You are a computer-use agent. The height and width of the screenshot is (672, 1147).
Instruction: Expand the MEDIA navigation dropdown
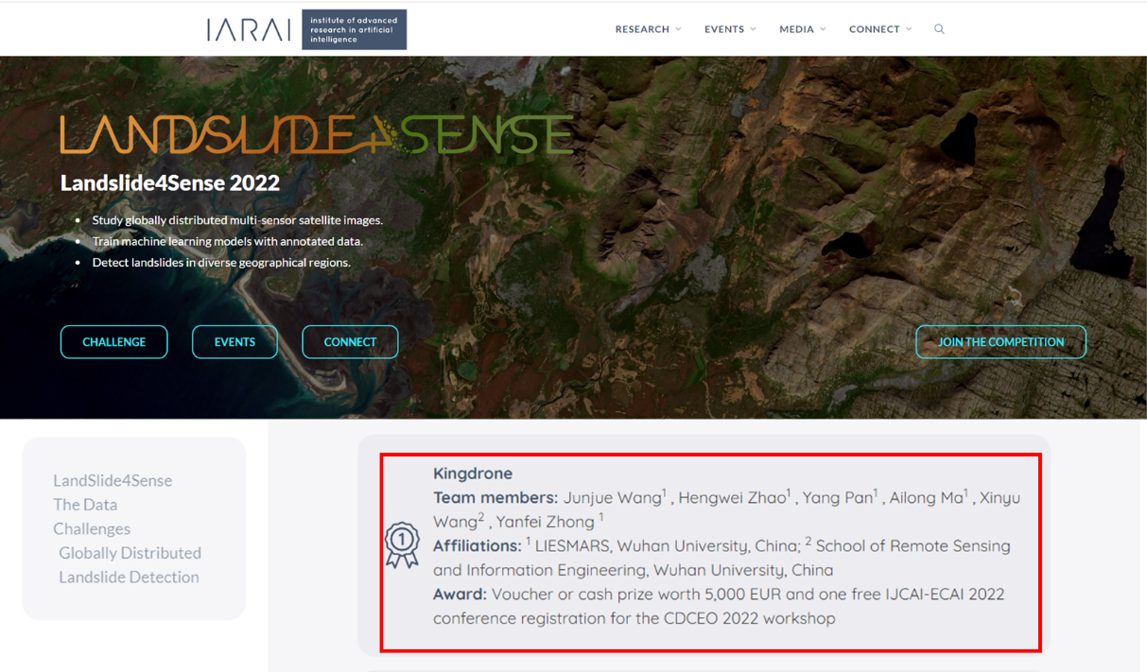click(x=802, y=29)
